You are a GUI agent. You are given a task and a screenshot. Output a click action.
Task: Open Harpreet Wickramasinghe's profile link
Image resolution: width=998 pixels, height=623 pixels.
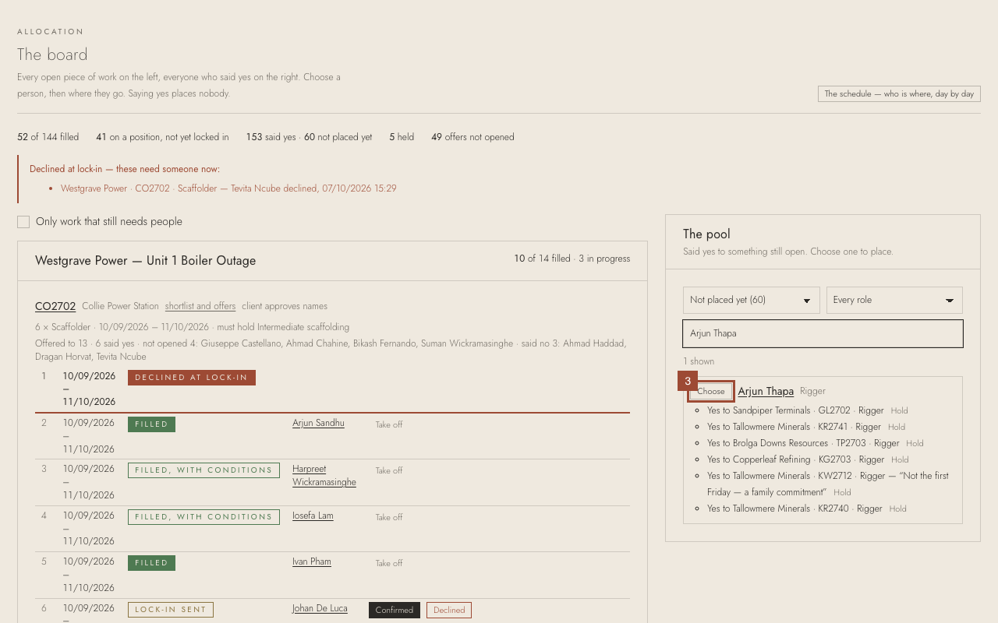[x=324, y=475]
